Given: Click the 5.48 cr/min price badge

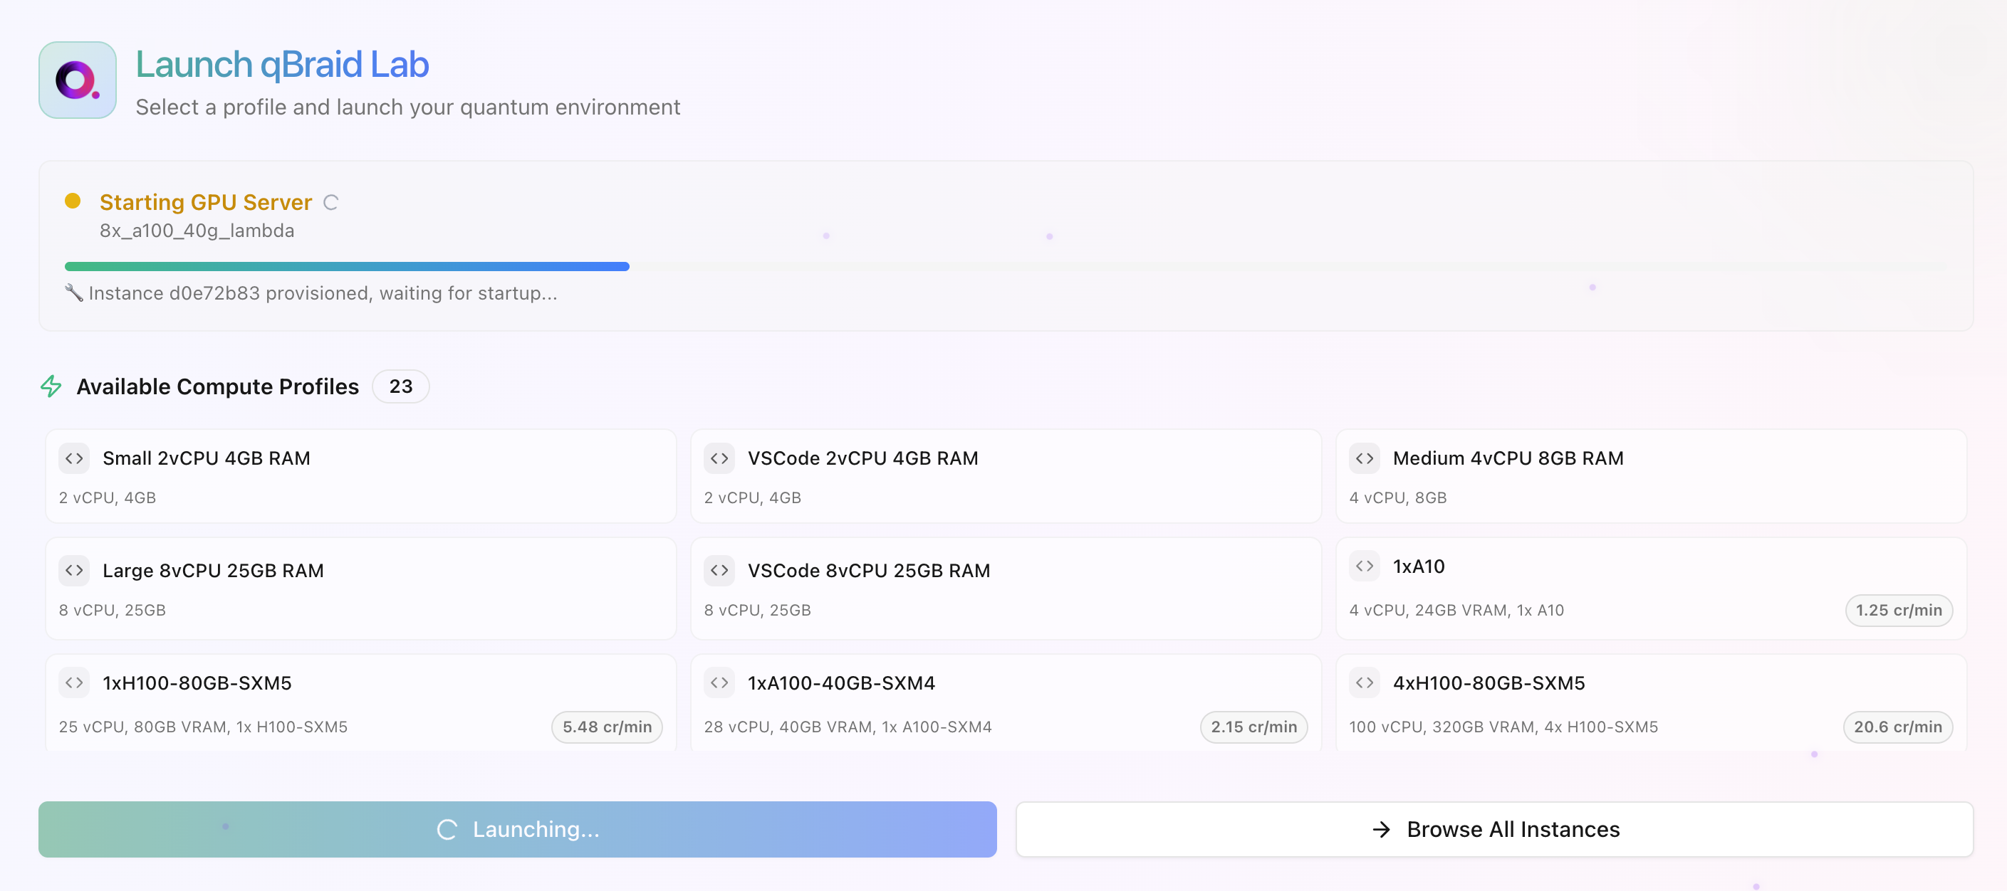Looking at the screenshot, I should pyautogui.click(x=607, y=727).
